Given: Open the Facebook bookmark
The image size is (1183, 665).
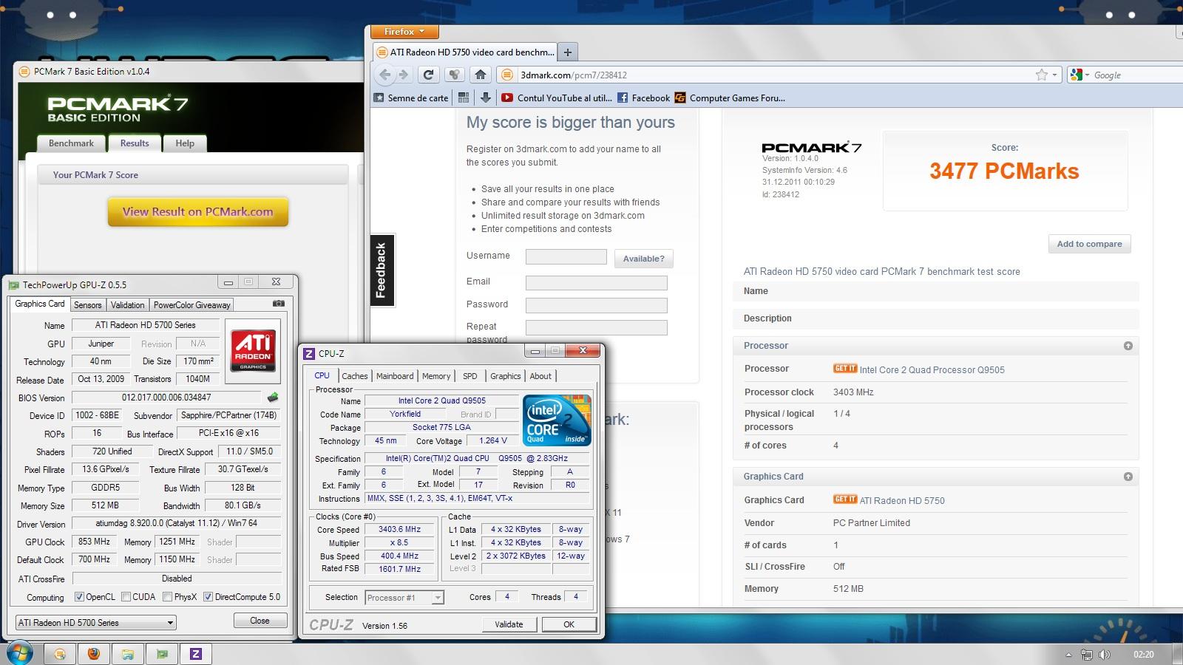Looking at the screenshot, I should (643, 98).
